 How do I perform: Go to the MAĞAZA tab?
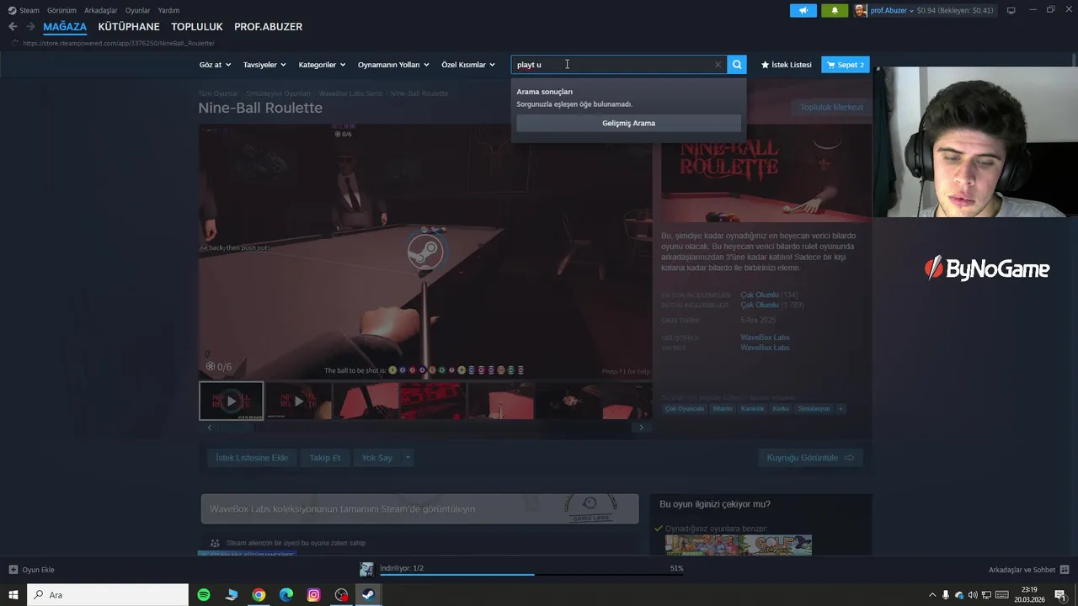[65, 27]
